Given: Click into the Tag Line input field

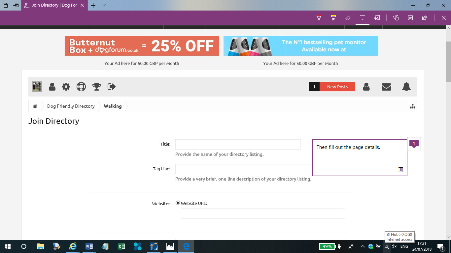Looking at the screenshot, I should 244,169.
